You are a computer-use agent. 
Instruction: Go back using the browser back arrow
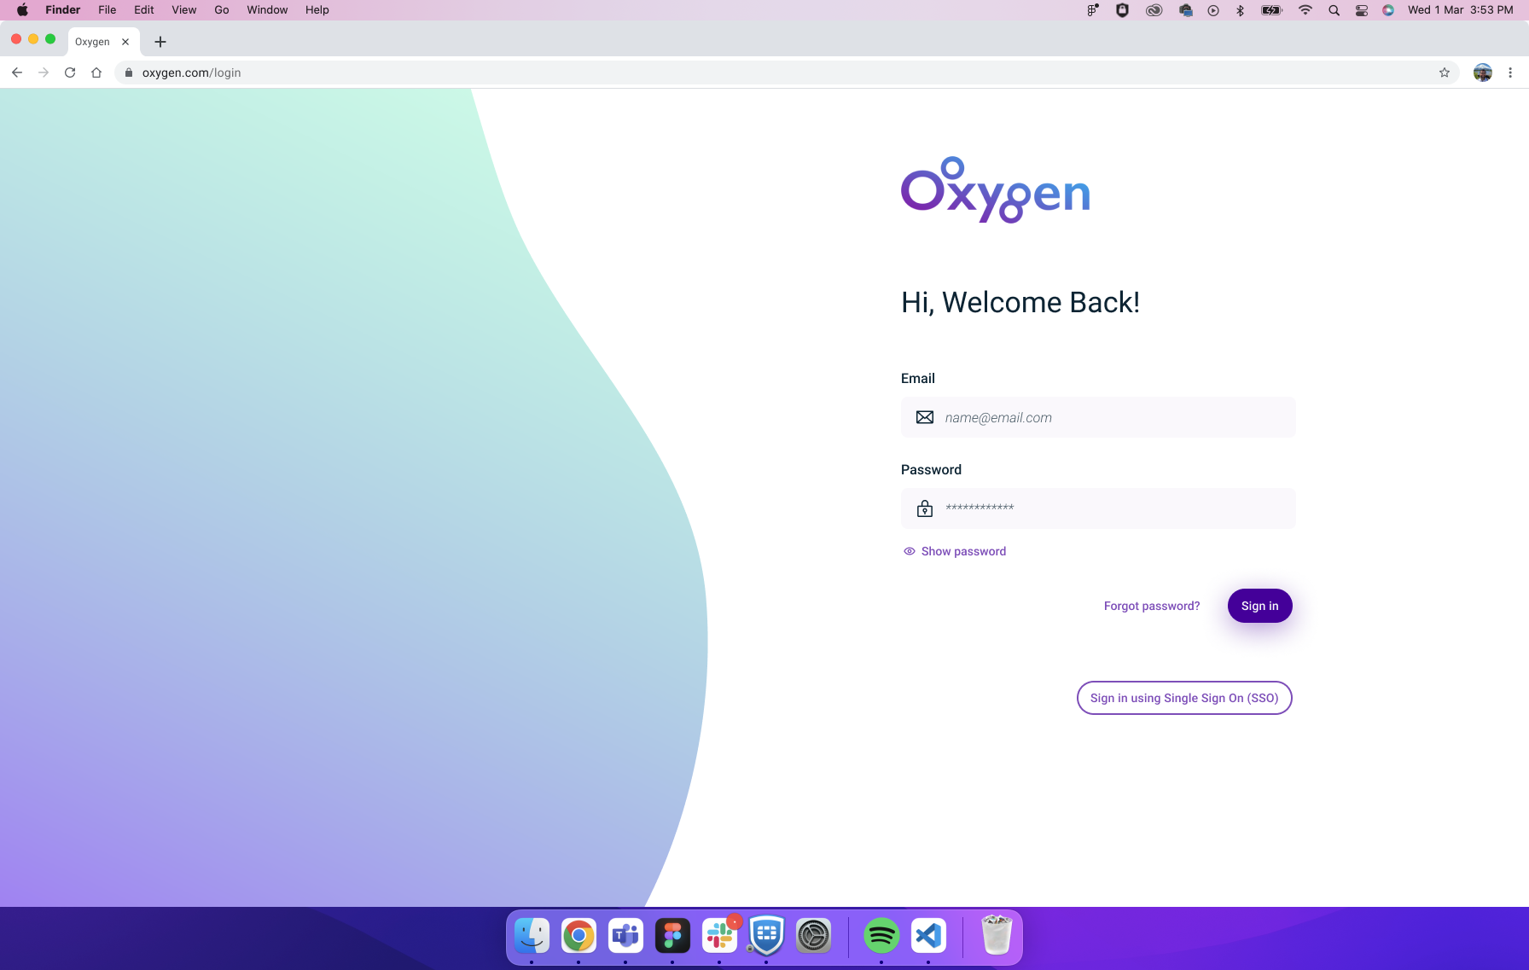17,73
